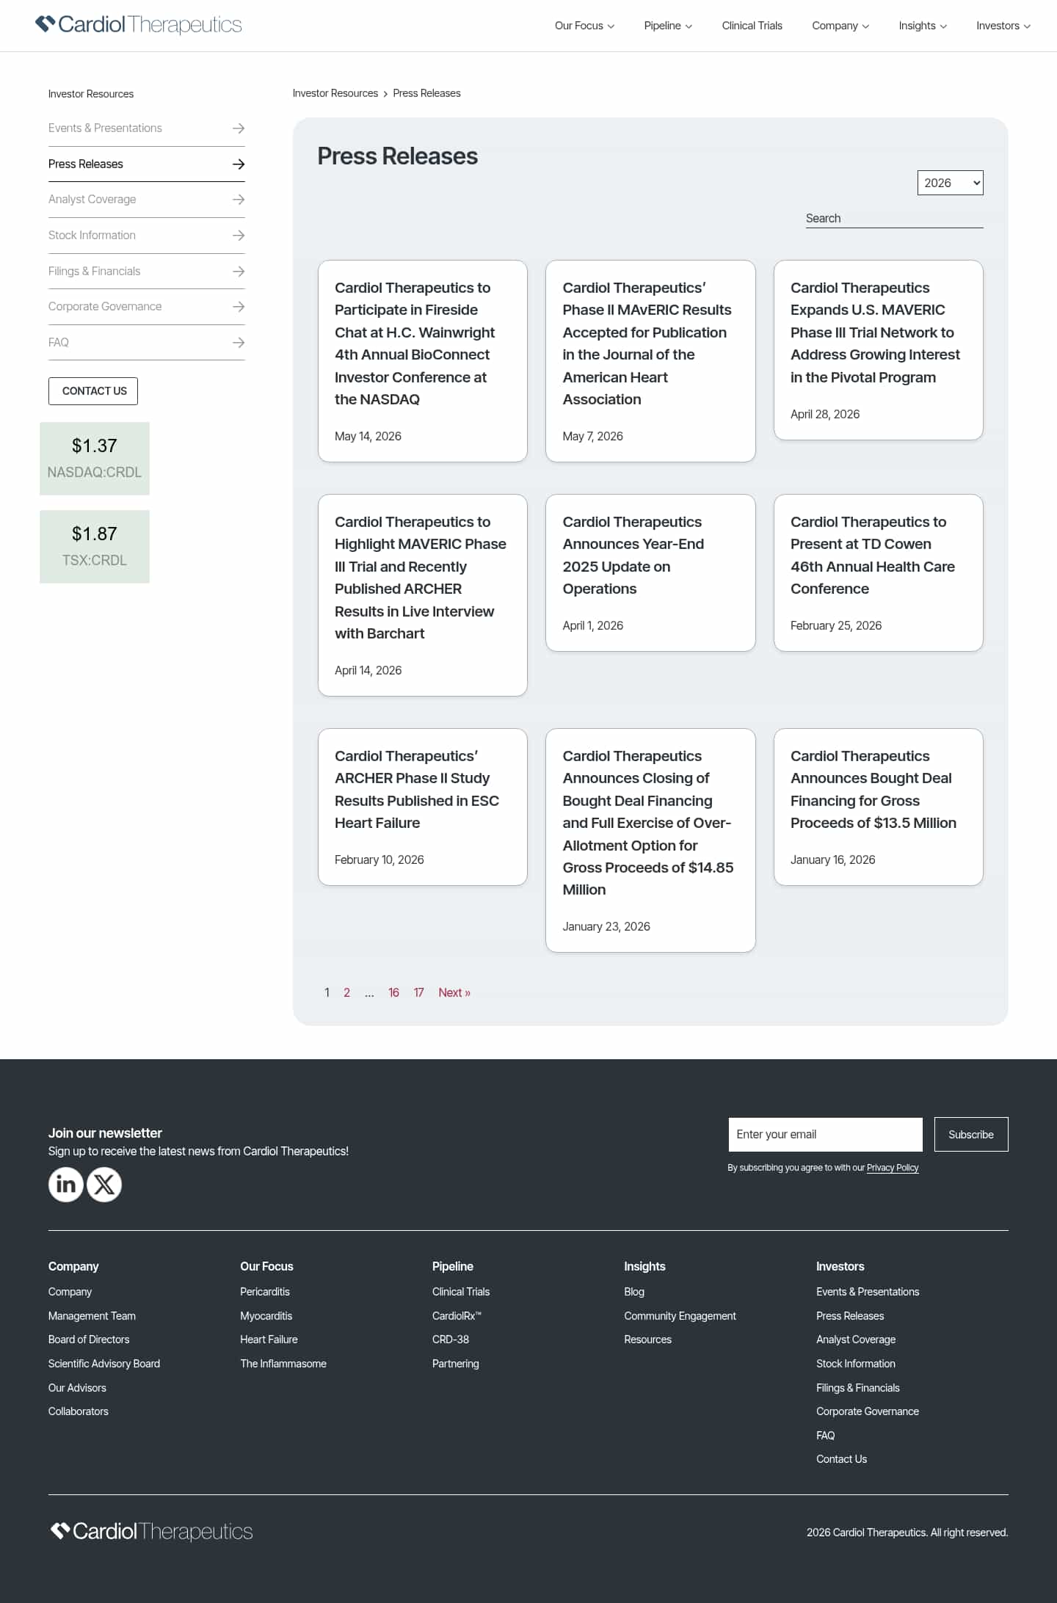Click the Subscribe button
The image size is (1057, 1603).
[970, 1135]
